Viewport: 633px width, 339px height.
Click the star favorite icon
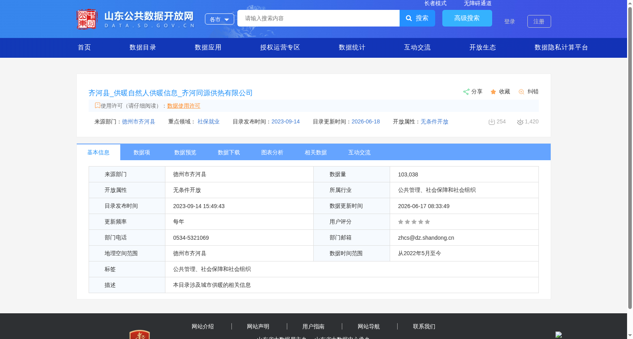[x=493, y=92]
